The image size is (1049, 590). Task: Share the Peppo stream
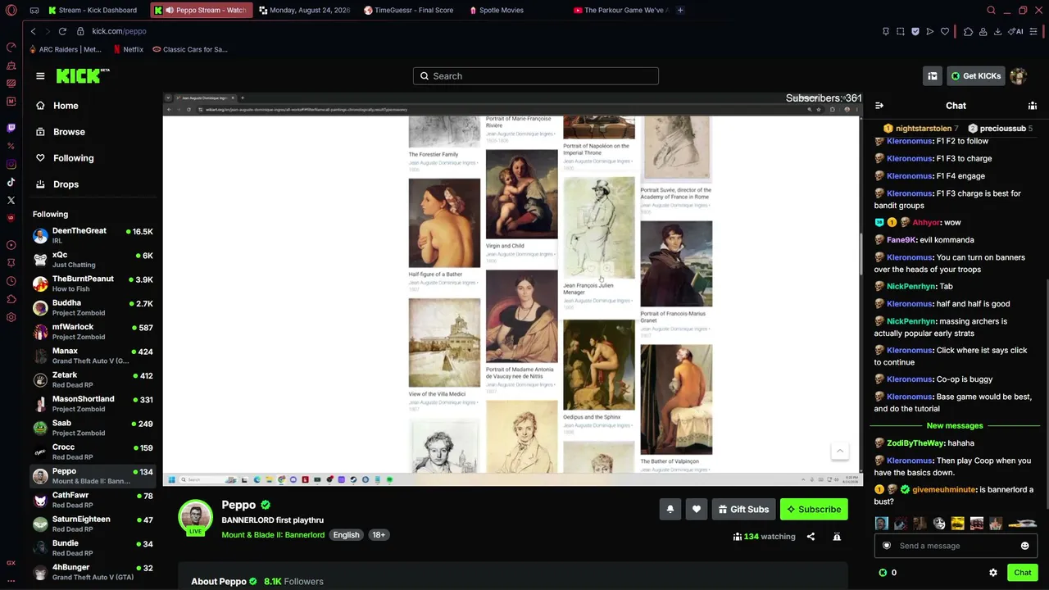[x=811, y=537]
